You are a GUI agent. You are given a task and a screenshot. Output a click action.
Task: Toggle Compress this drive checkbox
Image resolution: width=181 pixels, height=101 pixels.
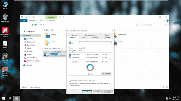pyautogui.click(x=70, y=81)
